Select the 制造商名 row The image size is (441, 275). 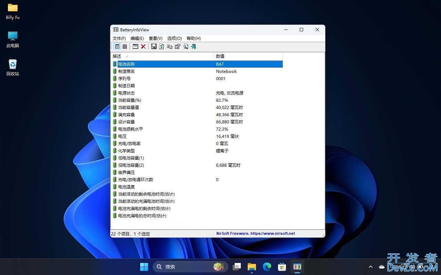pos(198,71)
